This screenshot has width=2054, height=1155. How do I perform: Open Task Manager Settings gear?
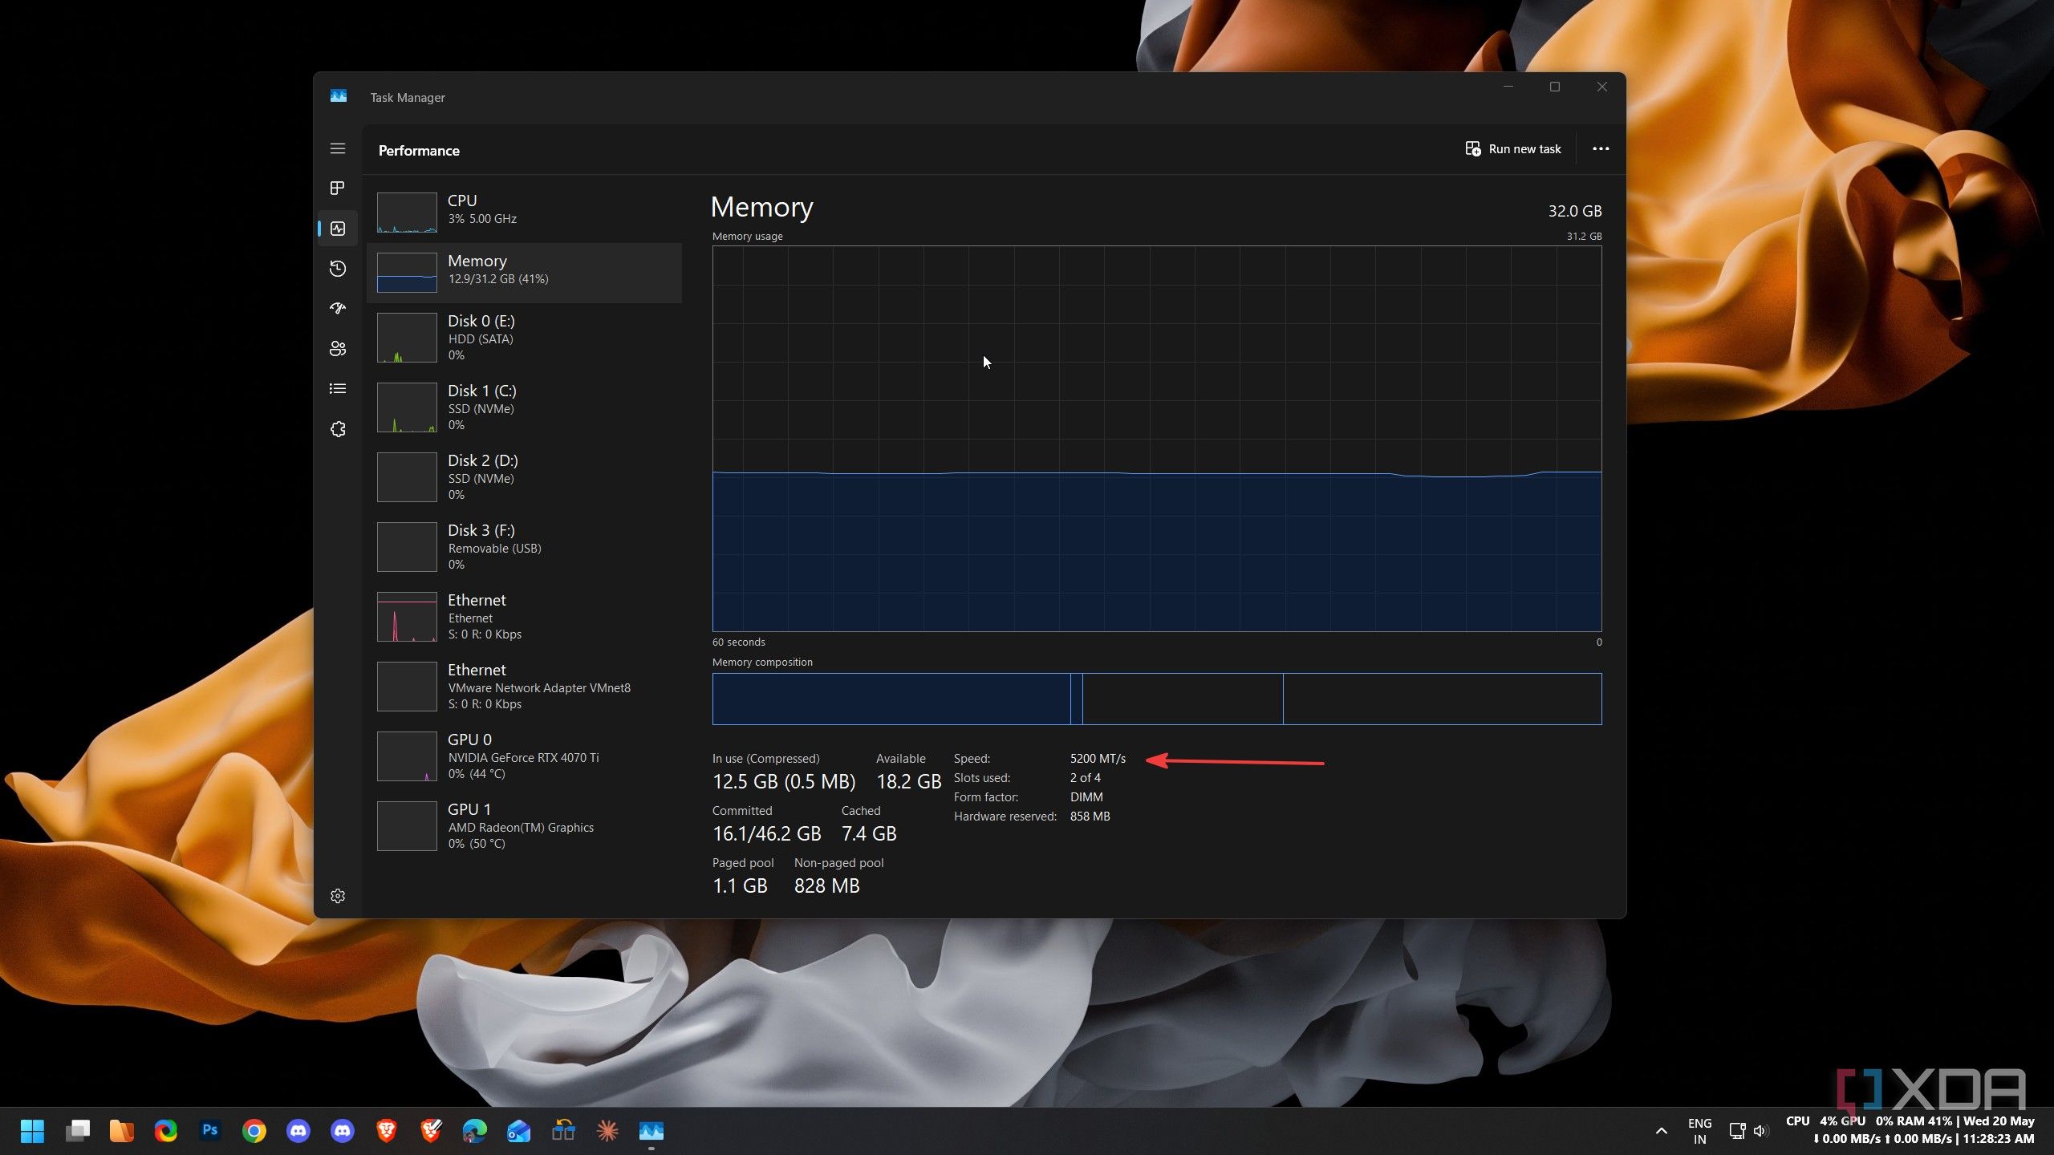tap(338, 896)
